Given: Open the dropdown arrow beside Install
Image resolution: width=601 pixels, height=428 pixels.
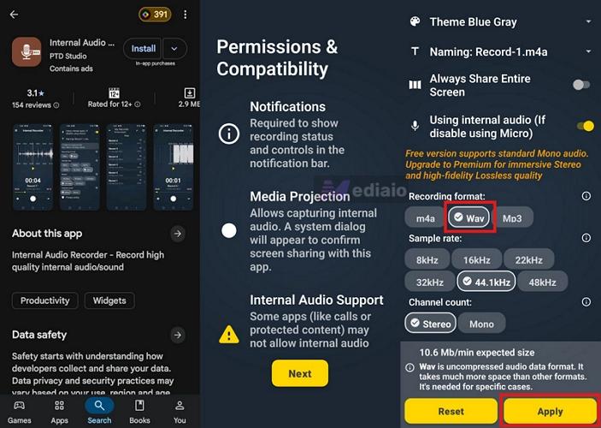Looking at the screenshot, I should [174, 49].
